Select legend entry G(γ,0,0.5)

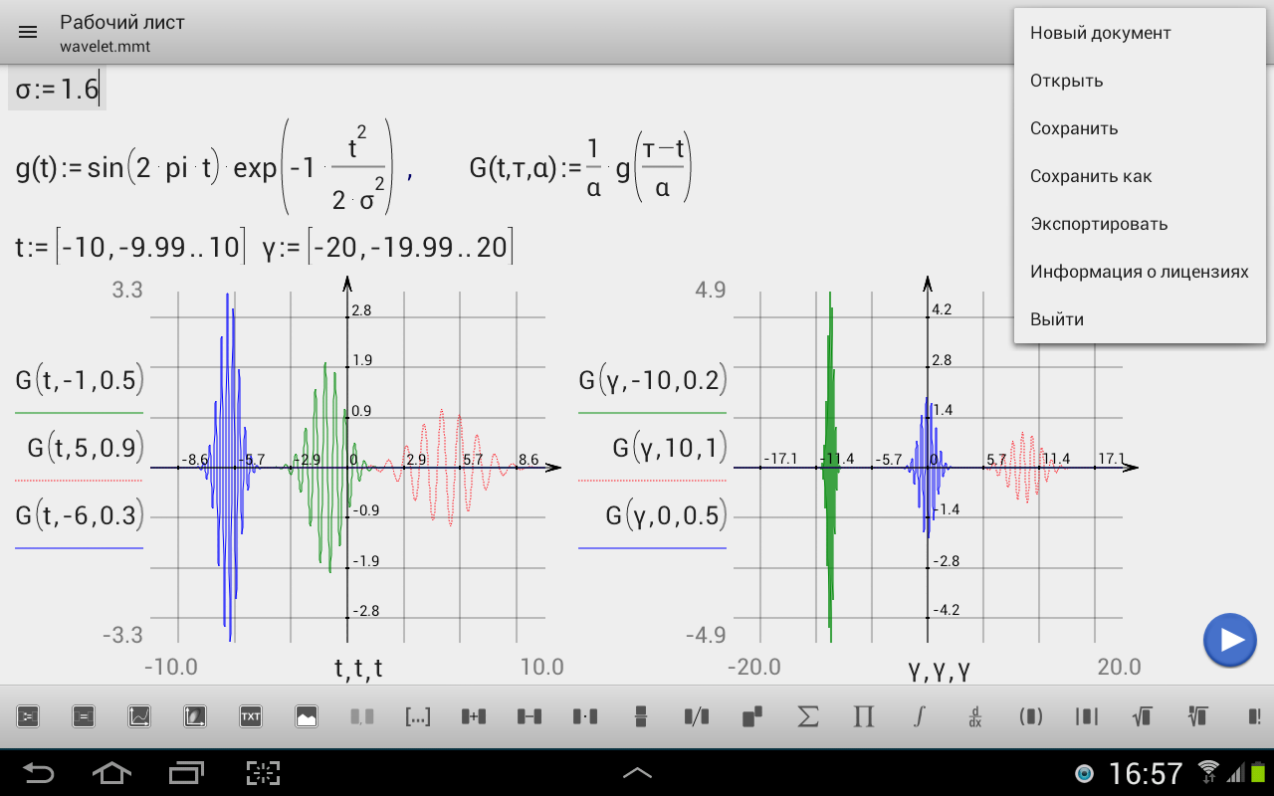[667, 515]
